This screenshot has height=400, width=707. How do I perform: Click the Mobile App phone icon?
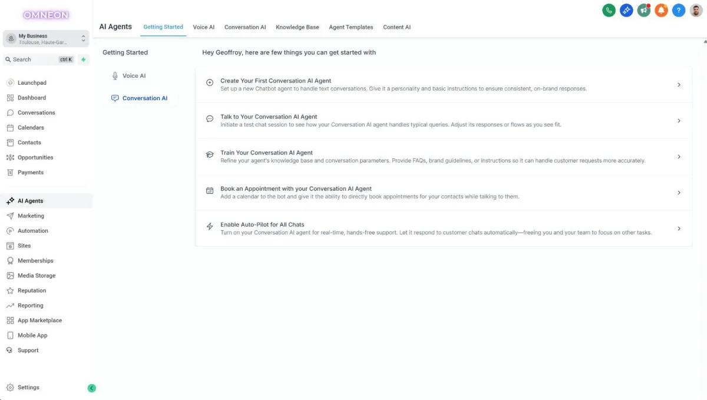(10, 335)
